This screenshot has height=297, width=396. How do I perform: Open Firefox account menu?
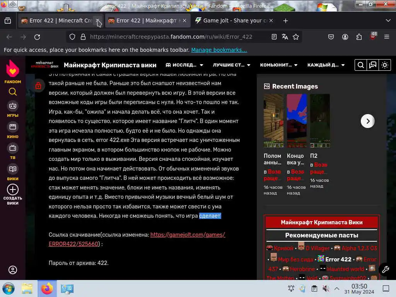(x=345, y=37)
